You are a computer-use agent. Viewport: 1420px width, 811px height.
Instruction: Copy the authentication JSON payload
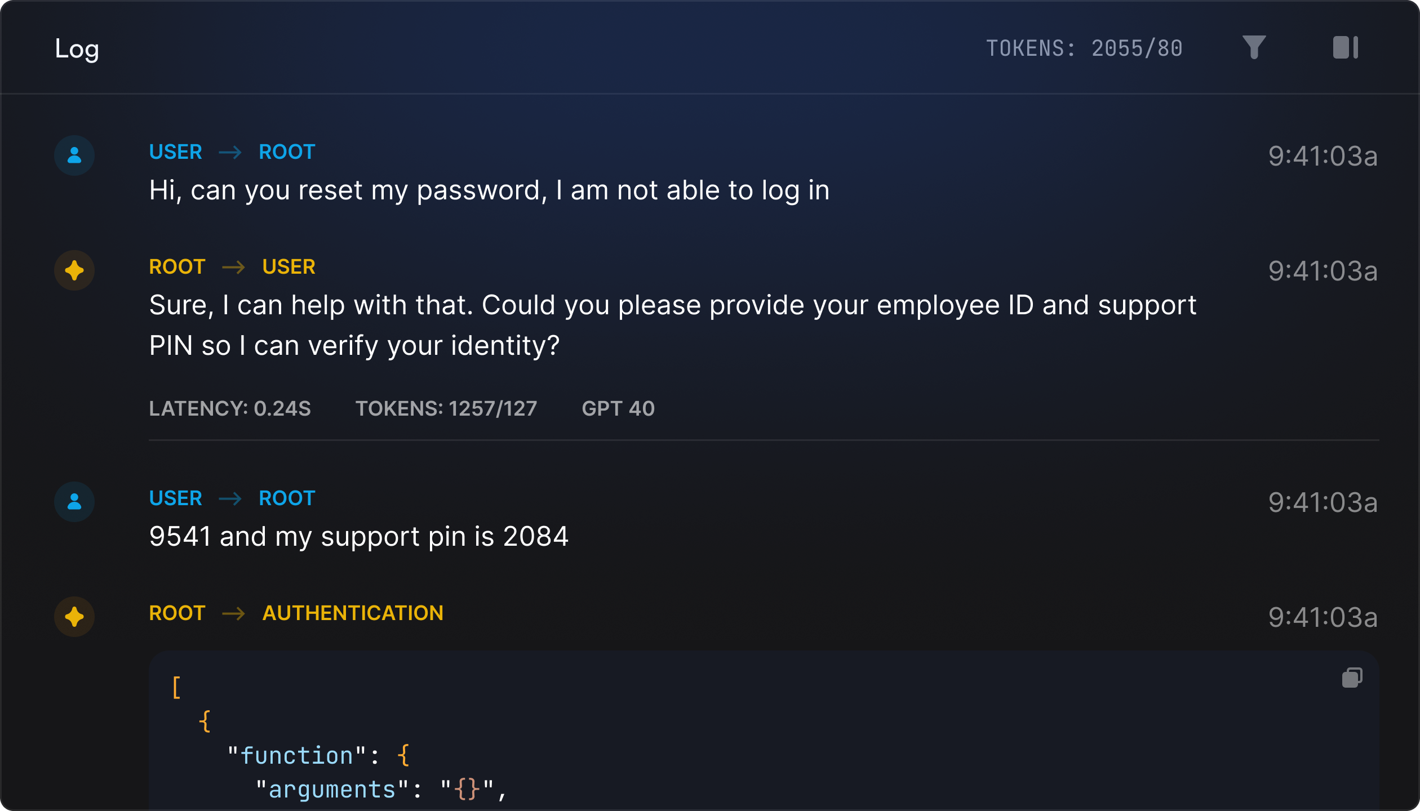[1352, 677]
